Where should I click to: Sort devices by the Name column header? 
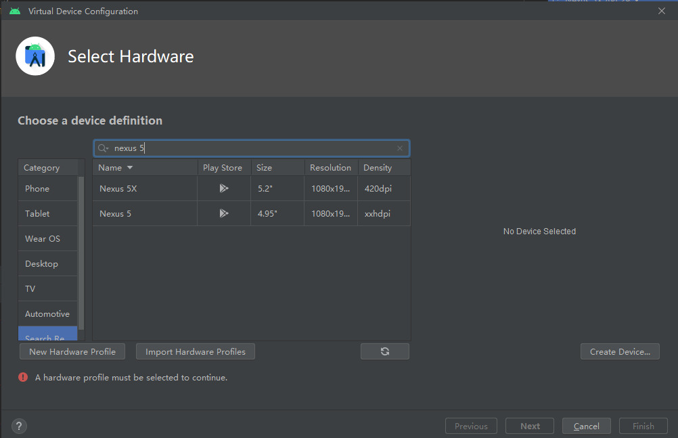tap(145, 167)
